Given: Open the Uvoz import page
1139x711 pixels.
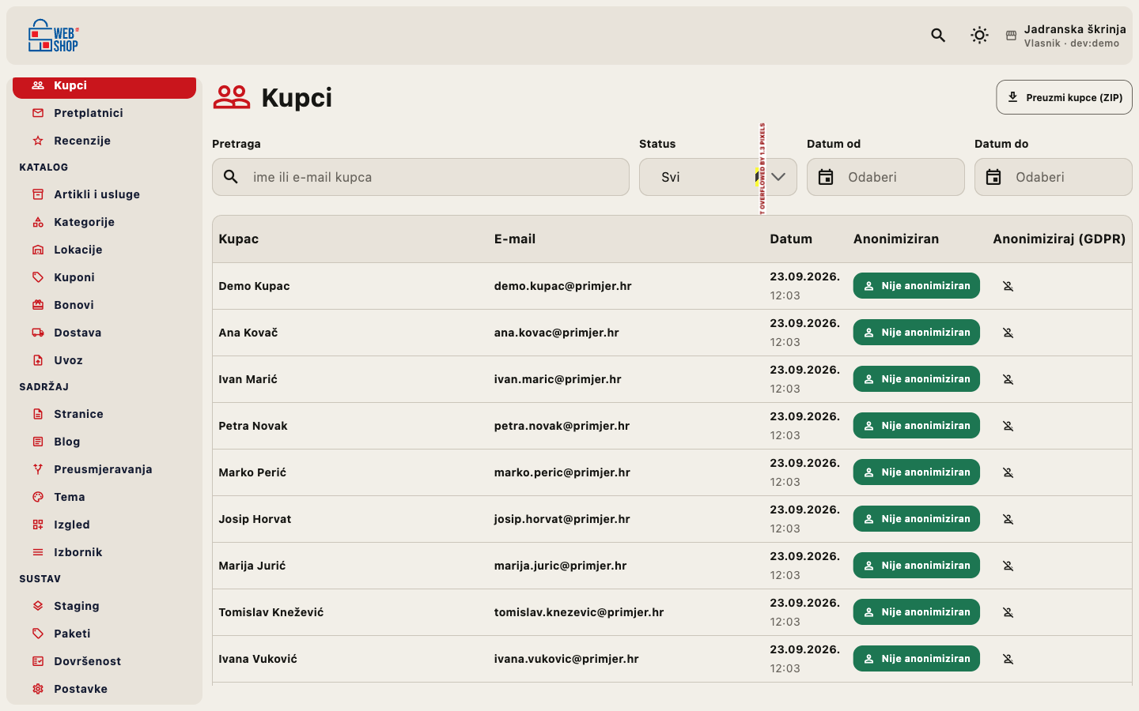Looking at the screenshot, I should coord(104,360).
